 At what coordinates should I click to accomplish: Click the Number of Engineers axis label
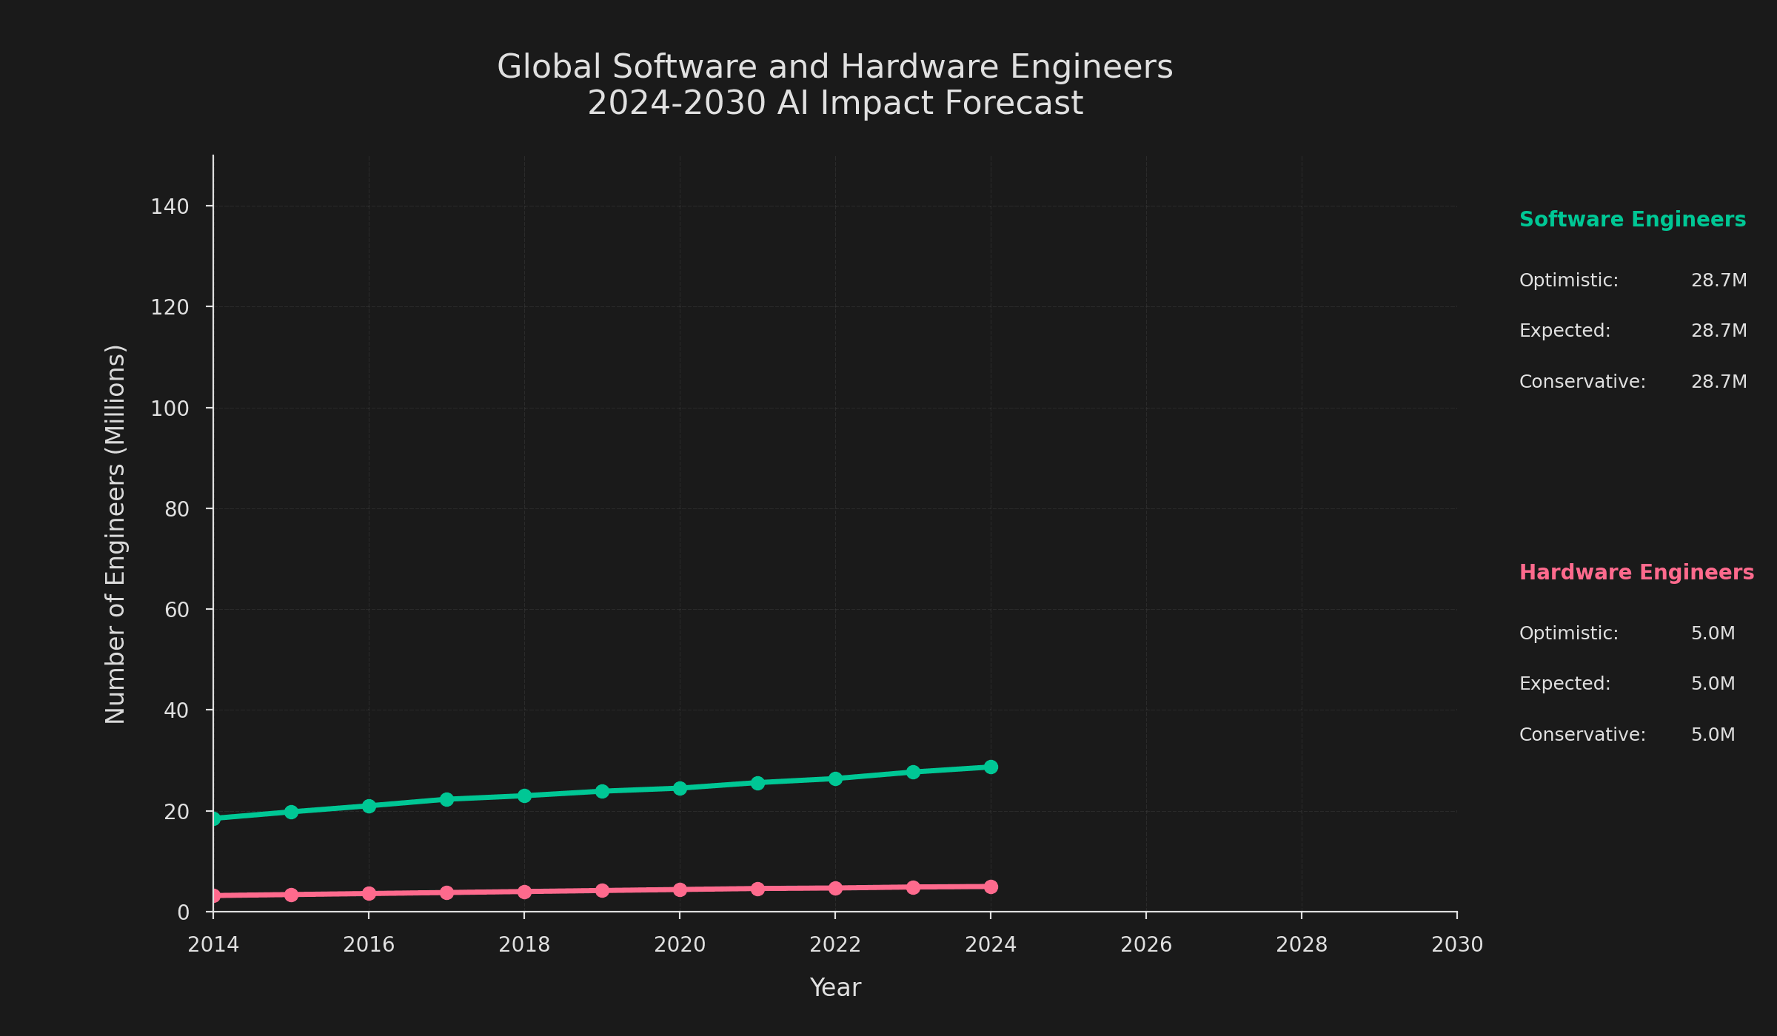[116, 534]
